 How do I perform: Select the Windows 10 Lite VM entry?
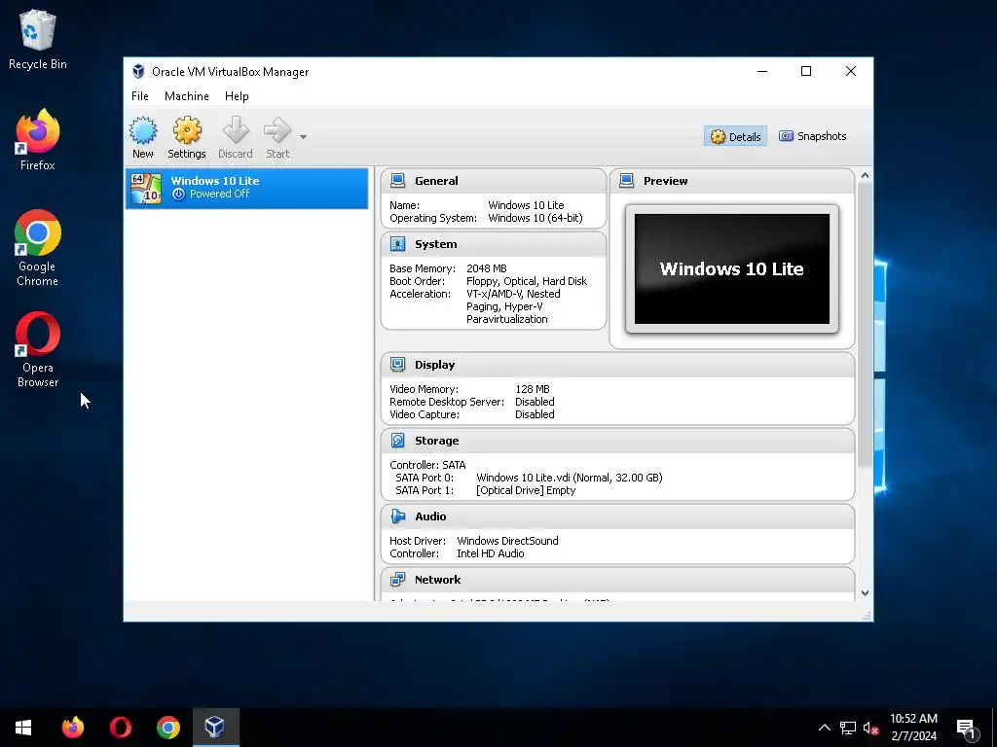(246, 188)
